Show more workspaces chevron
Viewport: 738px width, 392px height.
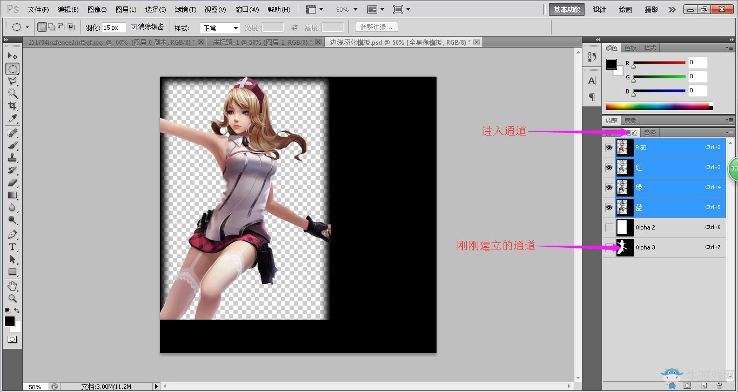[672, 10]
